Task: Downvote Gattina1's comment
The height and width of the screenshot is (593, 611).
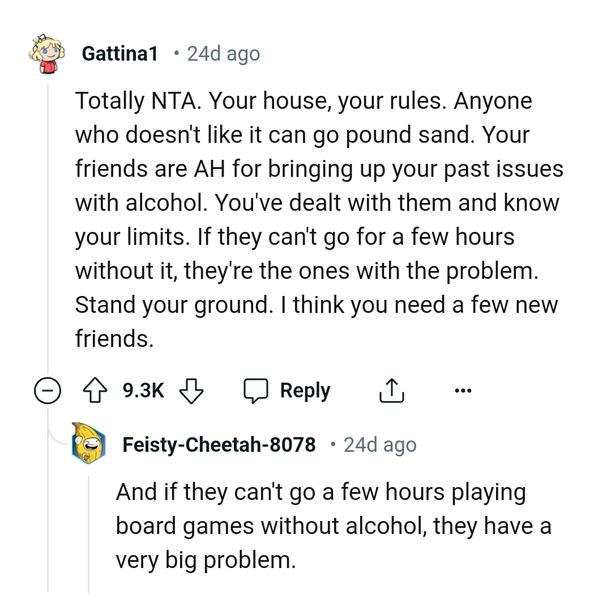Action: [x=191, y=391]
